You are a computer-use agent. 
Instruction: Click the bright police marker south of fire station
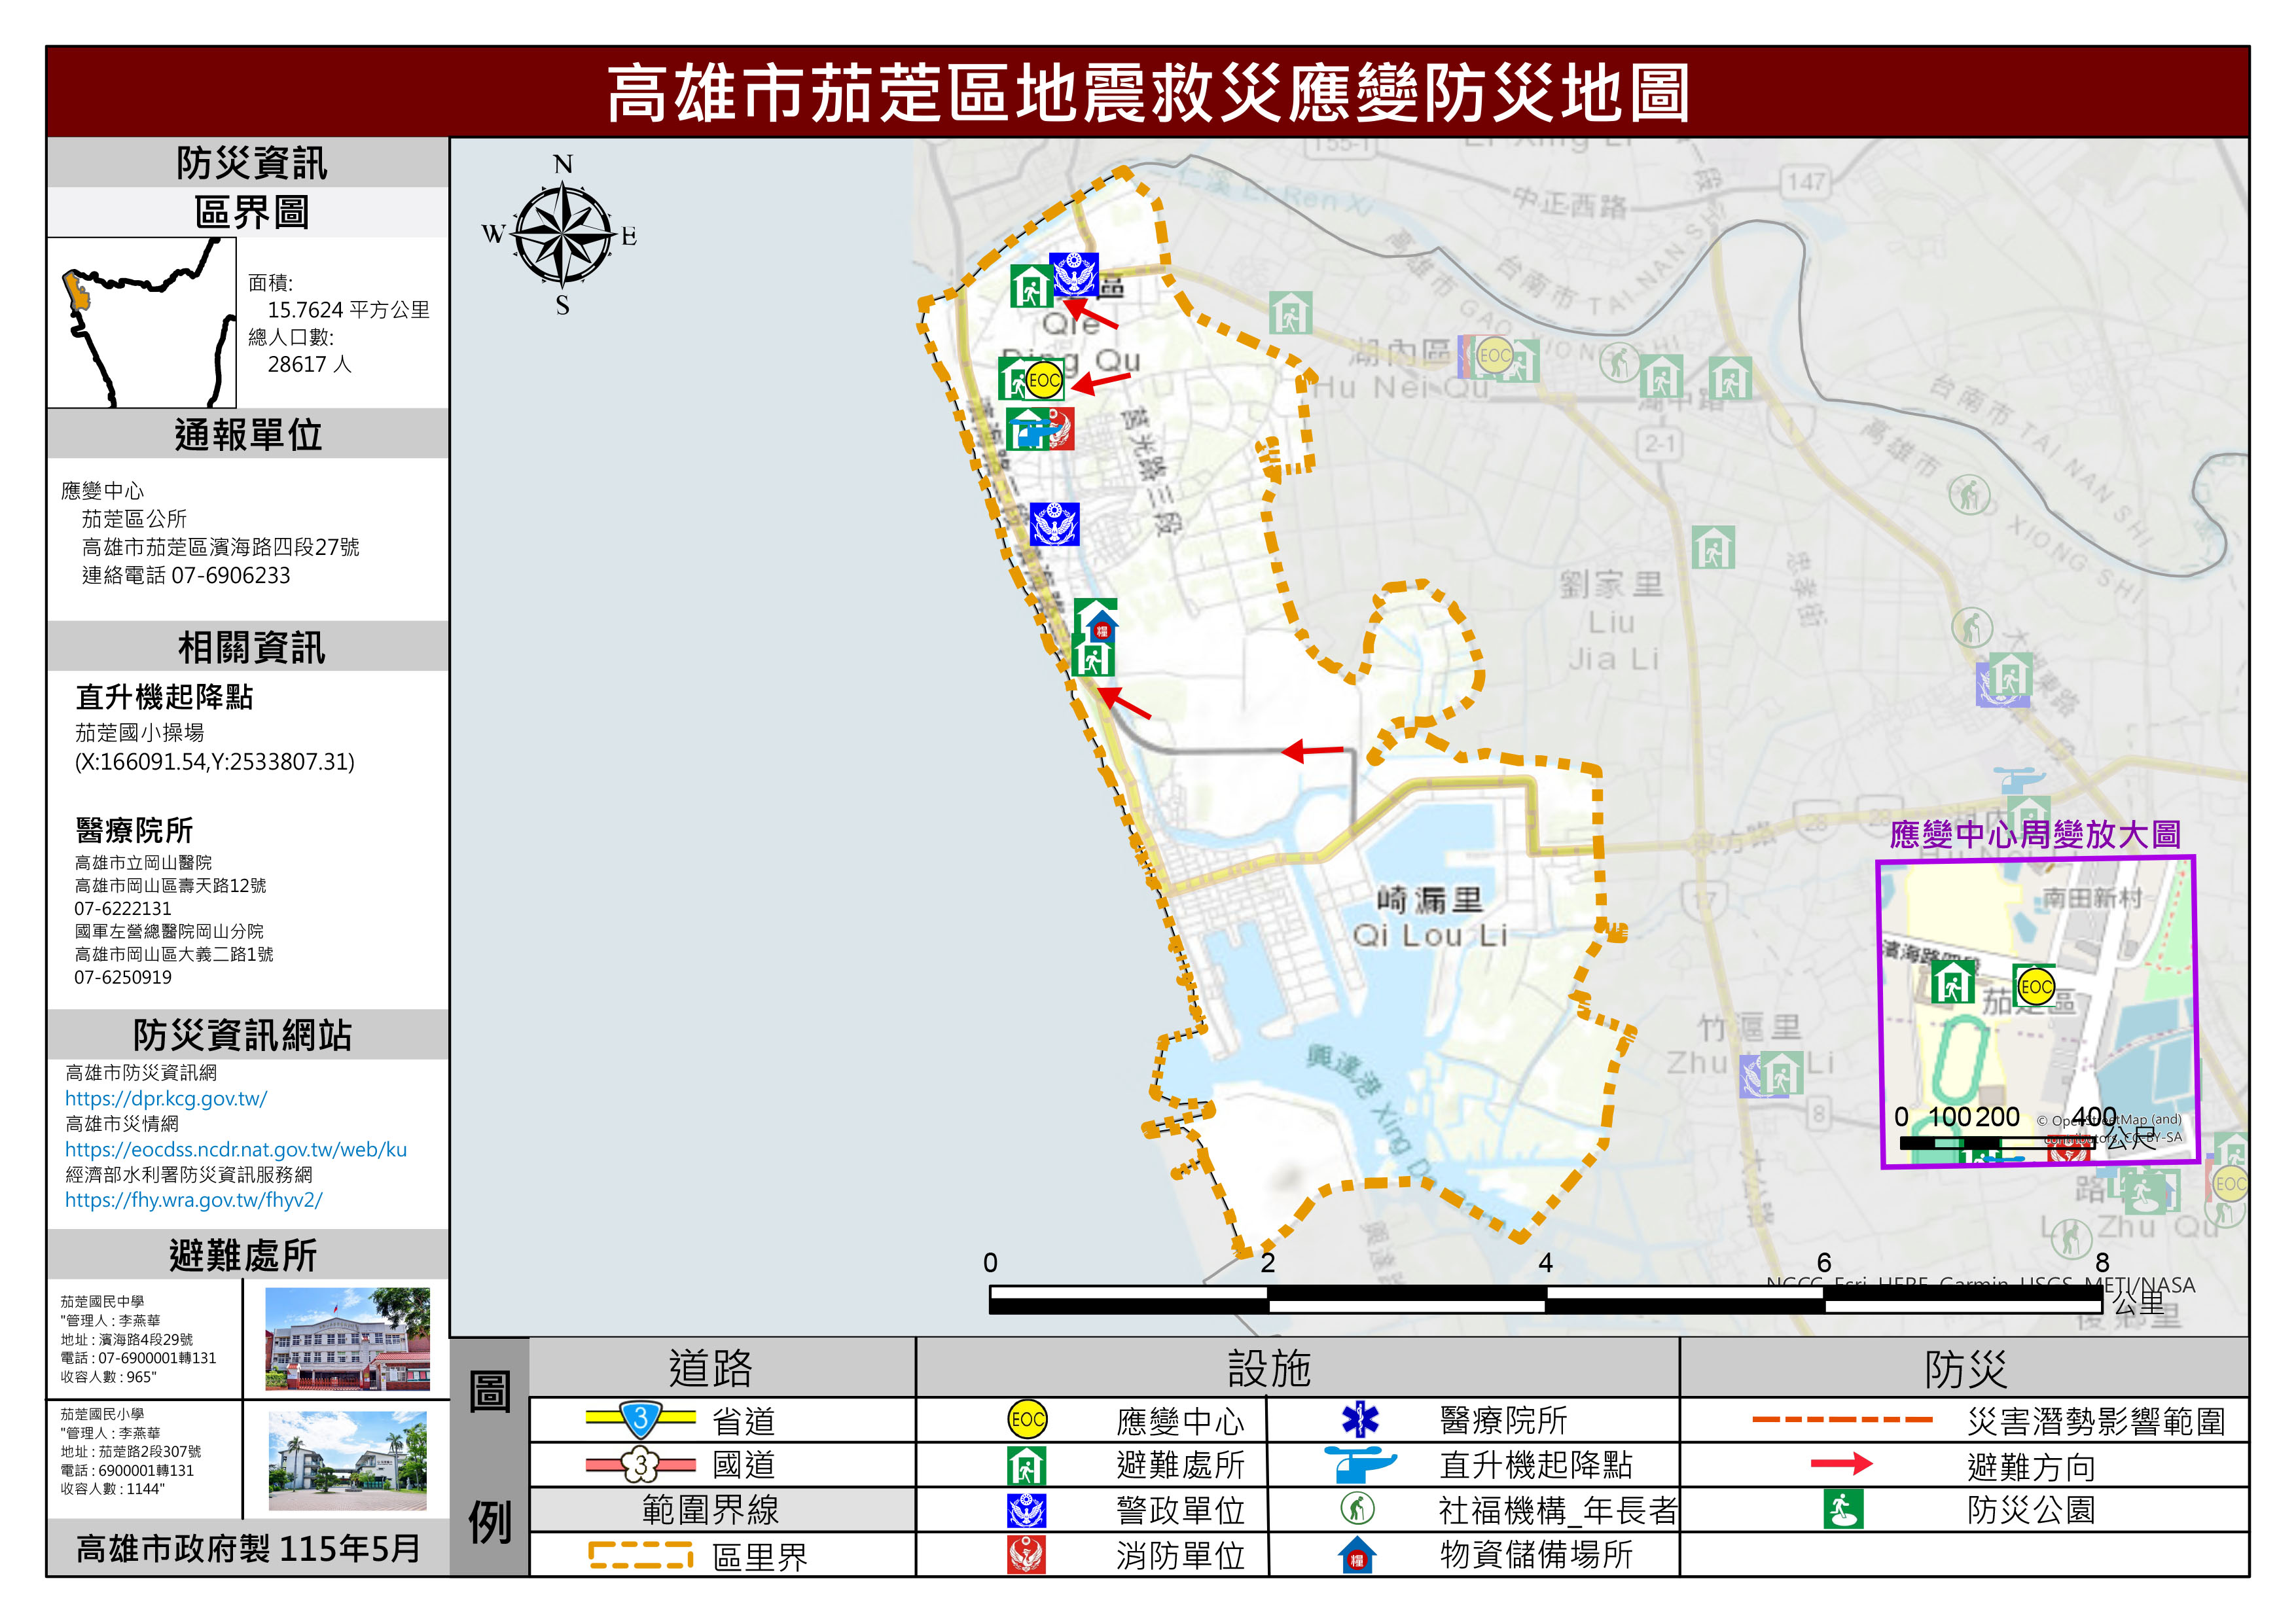[x=1054, y=524]
